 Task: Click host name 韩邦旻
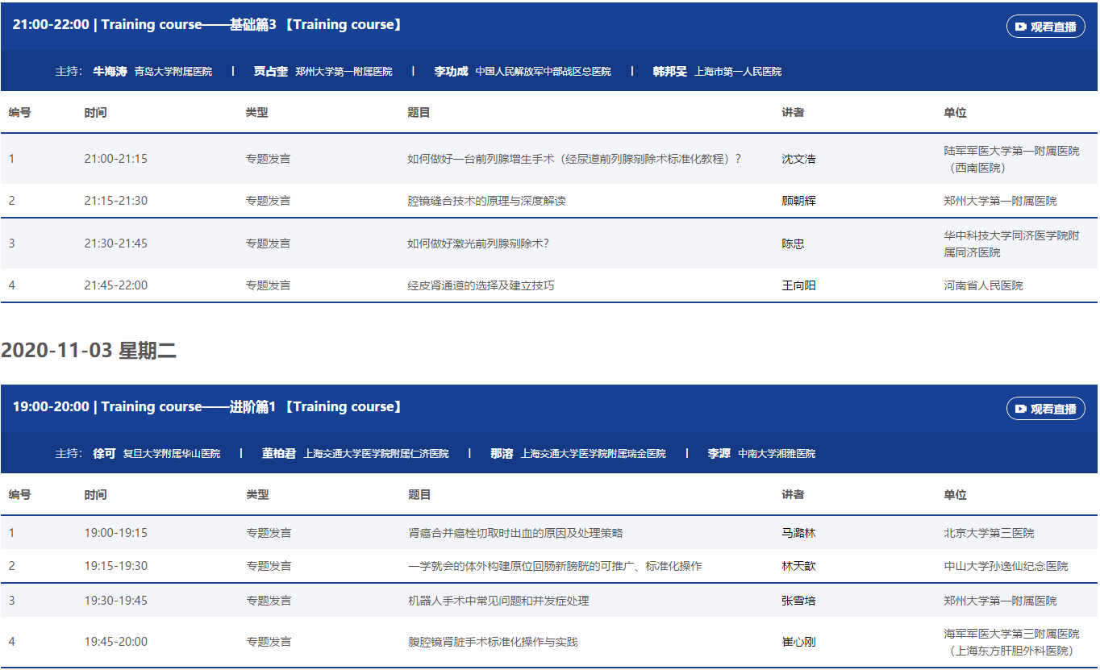[x=669, y=72]
